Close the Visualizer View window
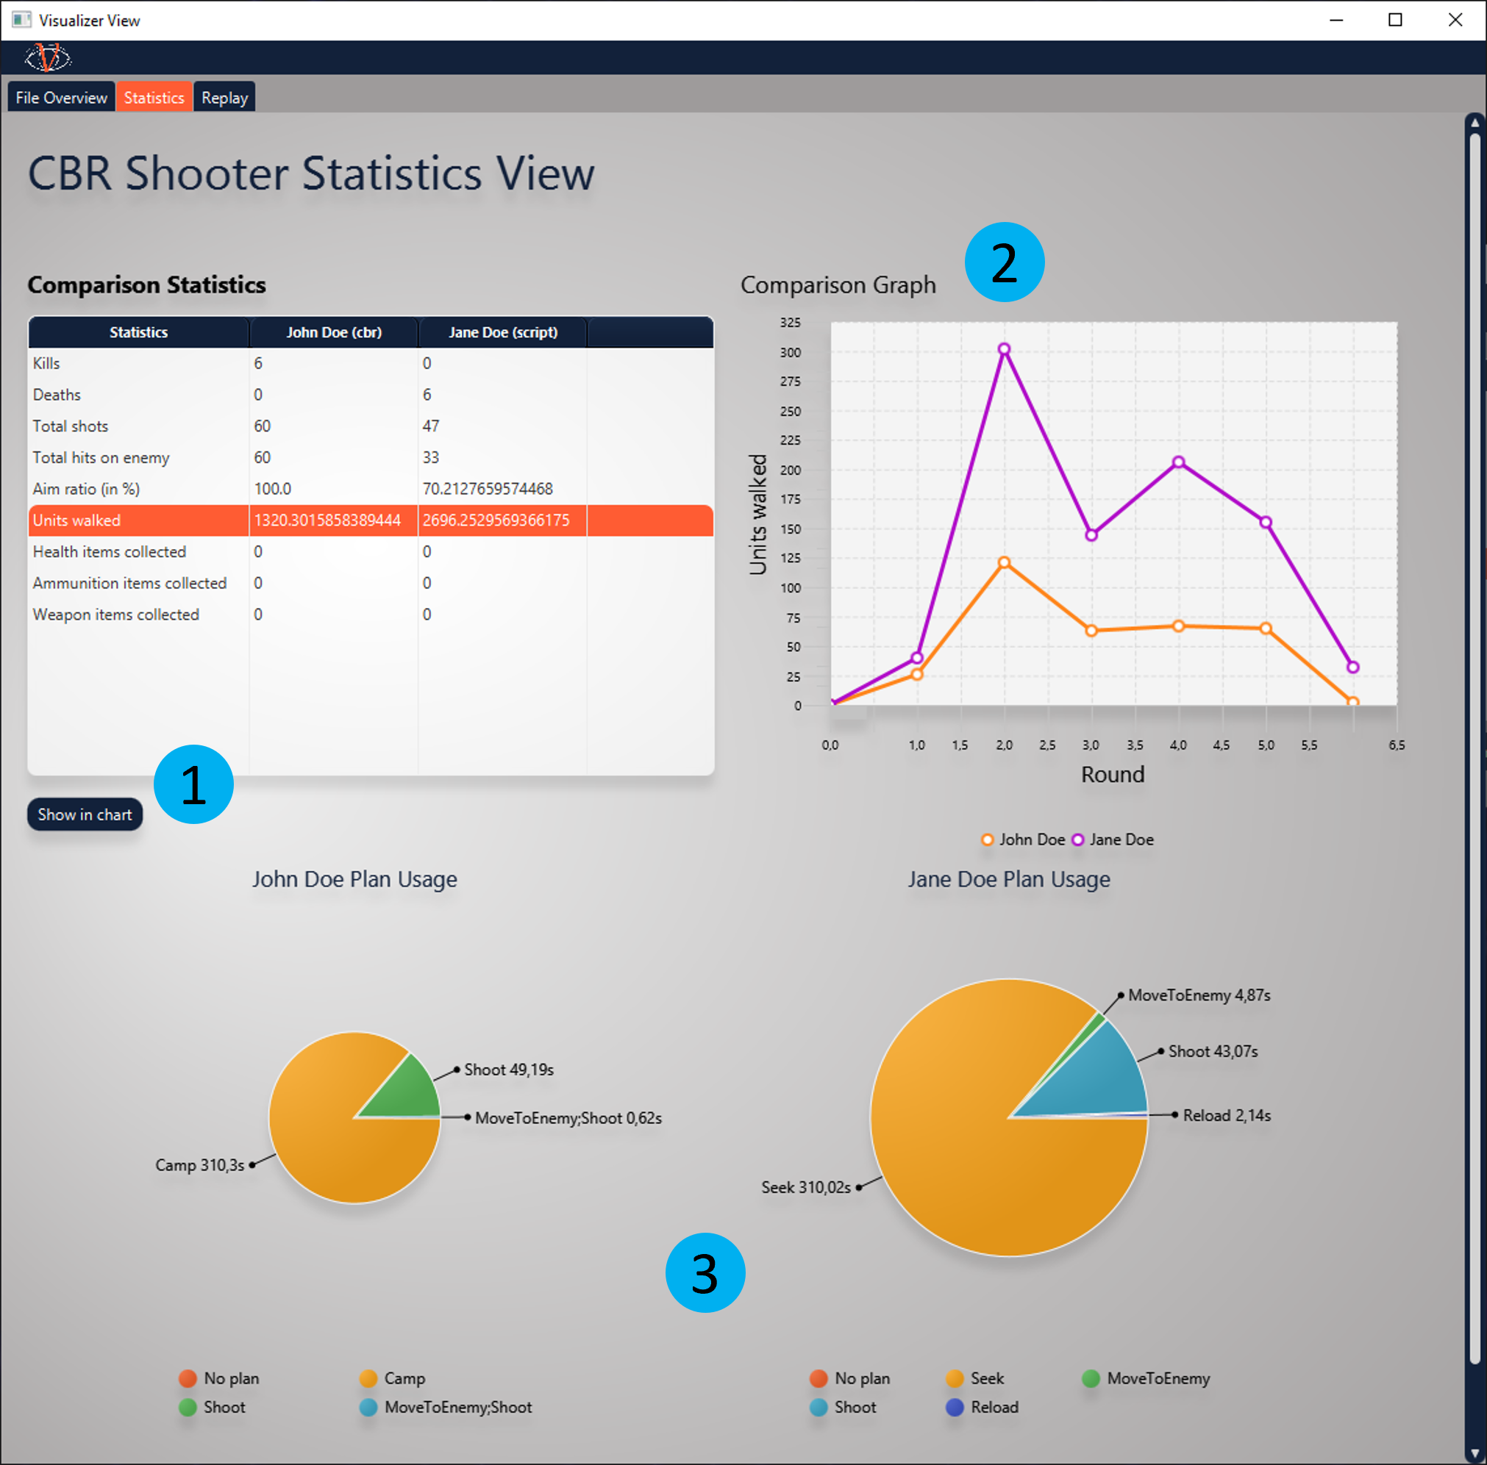1487x1465 pixels. coord(1455,20)
